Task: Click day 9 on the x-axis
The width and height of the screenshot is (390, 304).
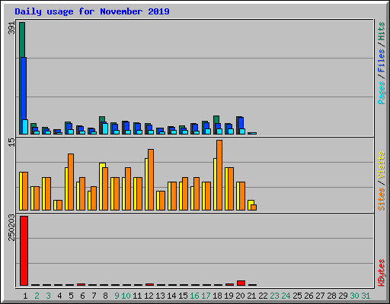Action: (x=117, y=296)
